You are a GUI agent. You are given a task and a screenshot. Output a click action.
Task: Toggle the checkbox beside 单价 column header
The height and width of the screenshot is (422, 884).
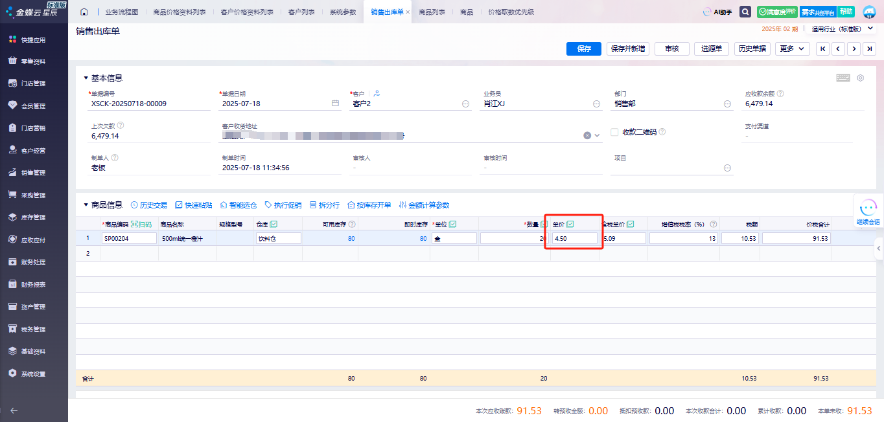point(570,224)
